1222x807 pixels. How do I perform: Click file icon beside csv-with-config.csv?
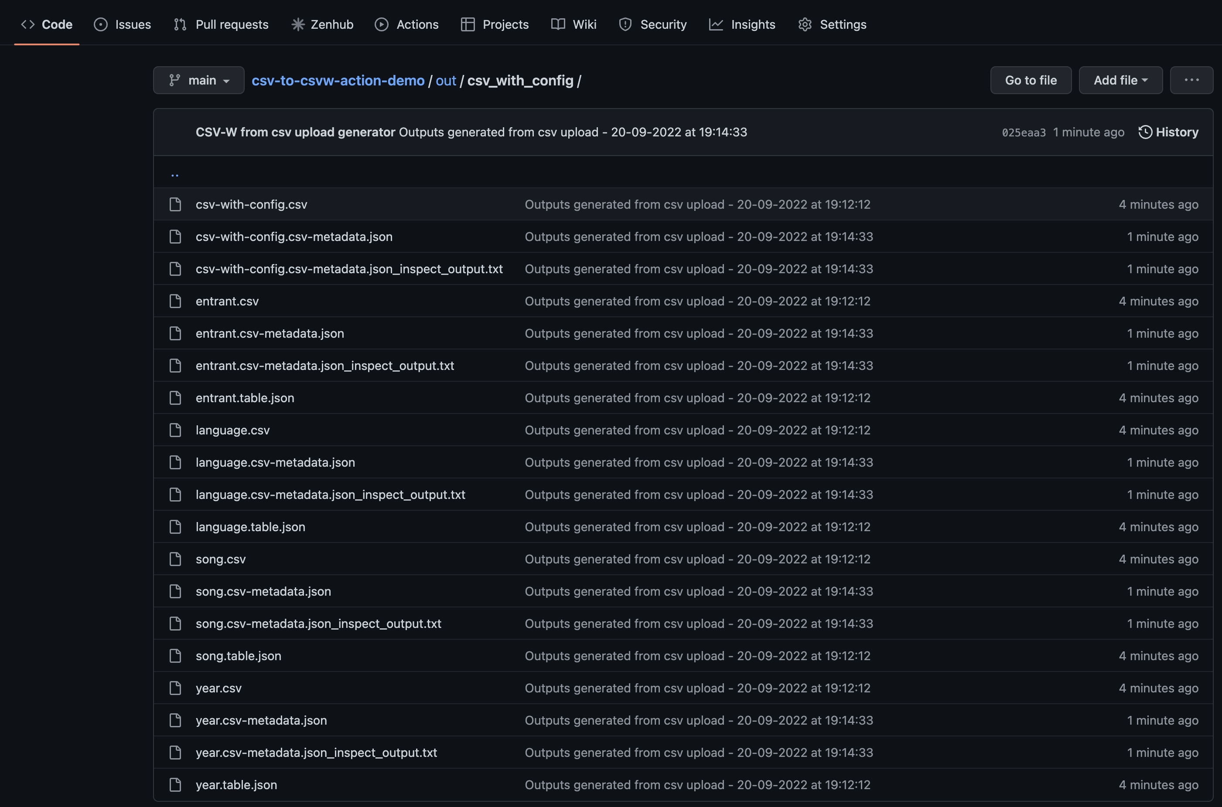click(x=175, y=204)
